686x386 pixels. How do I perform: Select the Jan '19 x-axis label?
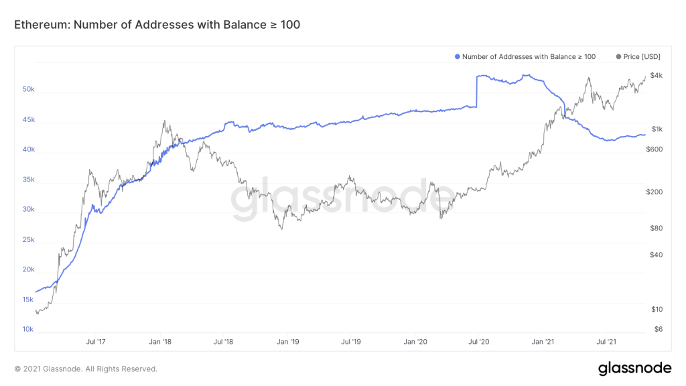pyautogui.click(x=287, y=342)
